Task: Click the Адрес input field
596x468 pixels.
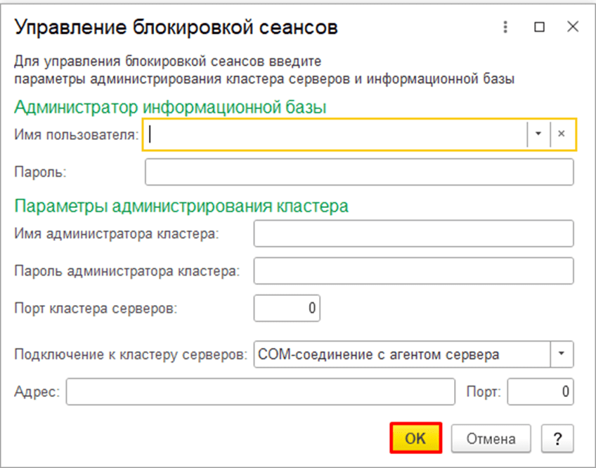Action: pyautogui.click(x=260, y=392)
